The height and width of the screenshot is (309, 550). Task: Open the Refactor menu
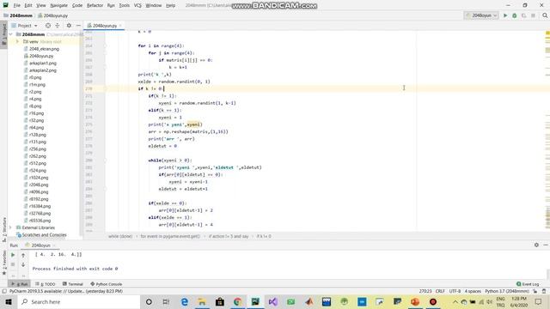point(95,6)
